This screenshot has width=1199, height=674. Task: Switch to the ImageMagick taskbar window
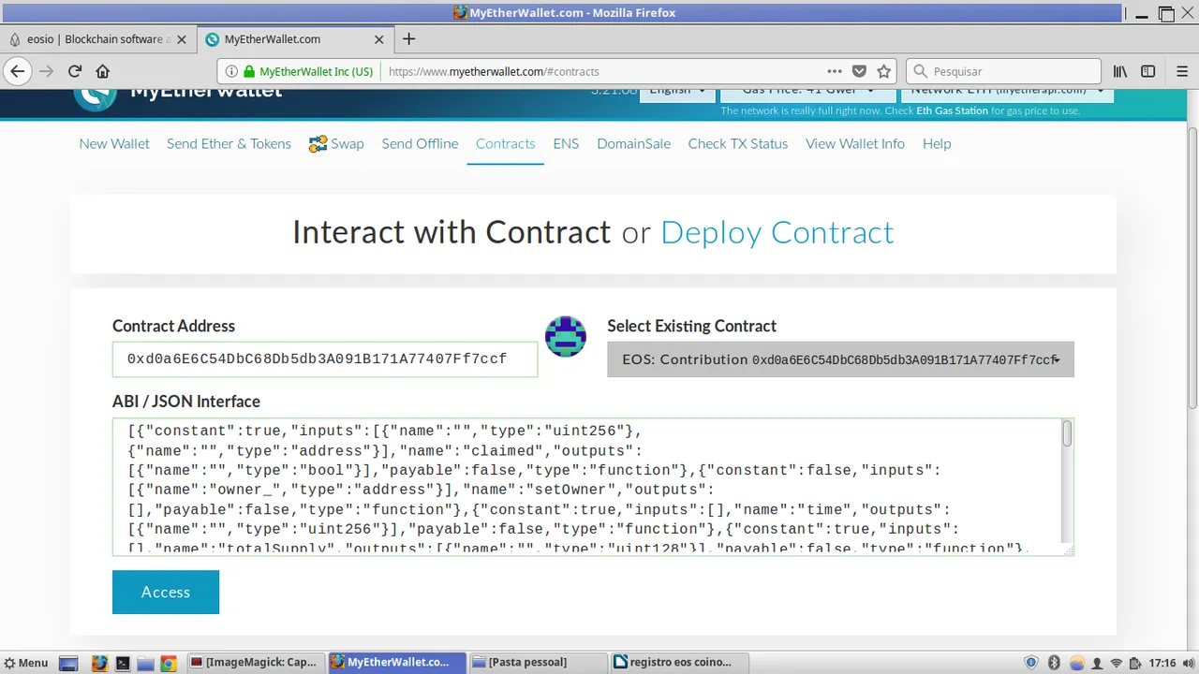(x=255, y=663)
